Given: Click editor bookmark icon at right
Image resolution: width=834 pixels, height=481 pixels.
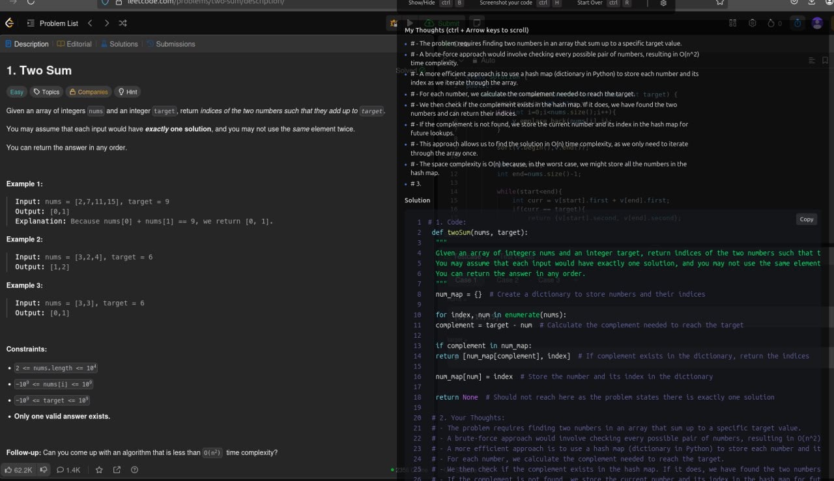Looking at the screenshot, I should (x=826, y=61).
